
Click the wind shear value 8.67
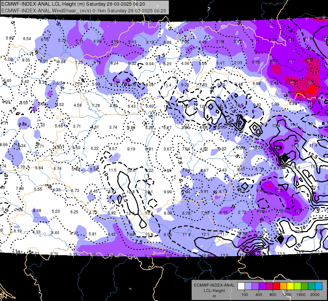point(204,171)
